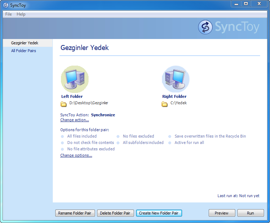Run the folder pair synchronization

[x=251, y=213]
